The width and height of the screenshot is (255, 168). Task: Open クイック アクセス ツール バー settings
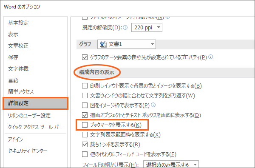point(35,127)
